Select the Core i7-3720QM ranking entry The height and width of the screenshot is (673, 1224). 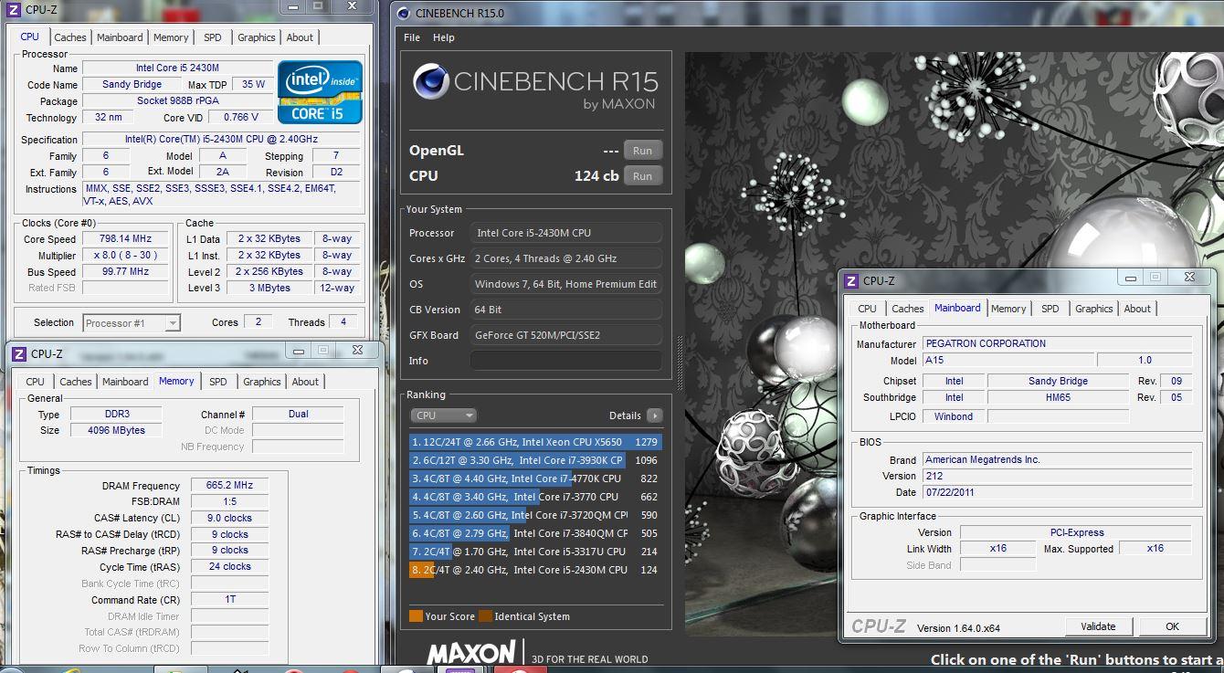(x=535, y=515)
